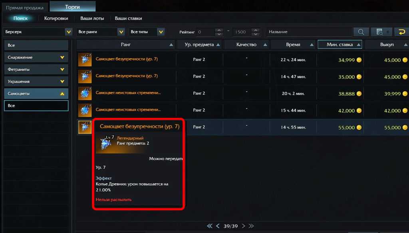Open the Ваши лоты tab

[91, 18]
